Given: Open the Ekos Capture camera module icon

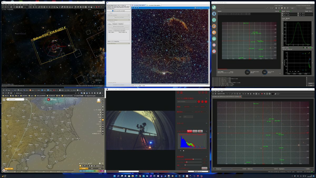Looking at the screenshot, I should coord(214,26).
